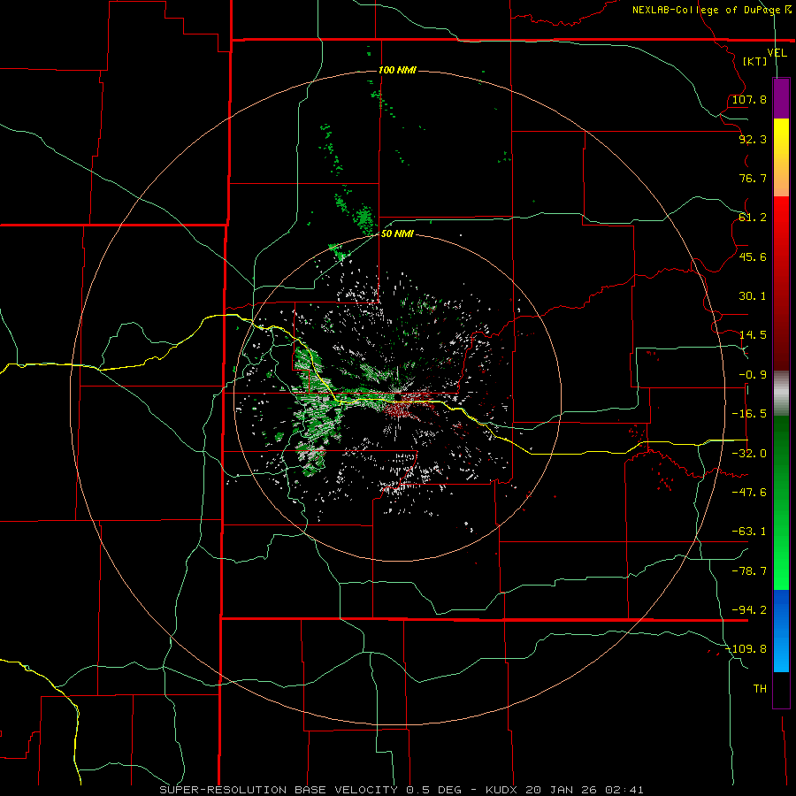Click the 02:41 timestamp text

pyautogui.click(x=624, y=790)
